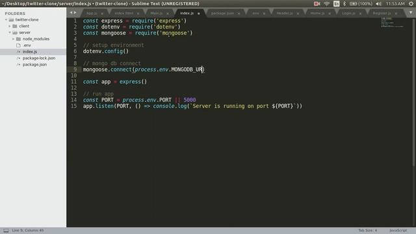416x234 pixels.
Task: Click the package.json file type icon in sidebar
Action: (18, 64)
